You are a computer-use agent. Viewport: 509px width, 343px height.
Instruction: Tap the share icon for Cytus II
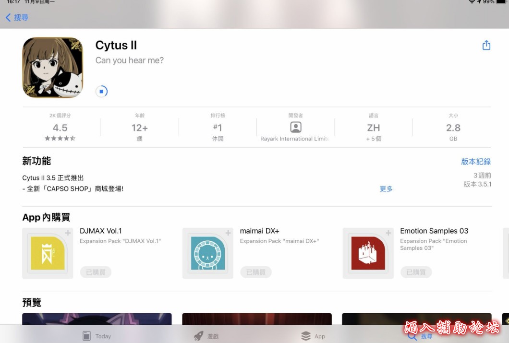point(486,45)
